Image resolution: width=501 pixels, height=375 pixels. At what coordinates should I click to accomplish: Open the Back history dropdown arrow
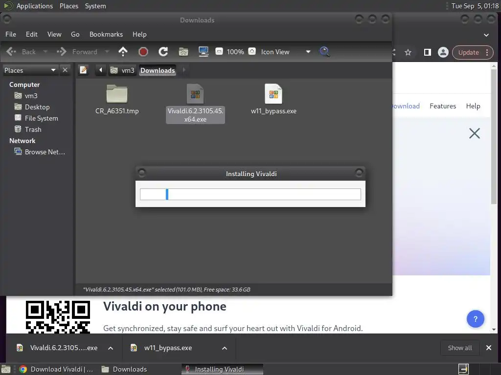click(45, 52)
